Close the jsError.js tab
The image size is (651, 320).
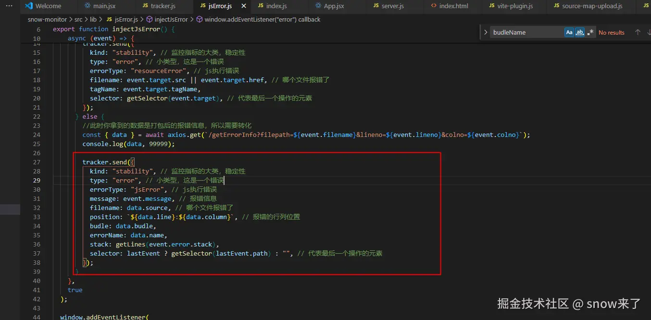244,6
